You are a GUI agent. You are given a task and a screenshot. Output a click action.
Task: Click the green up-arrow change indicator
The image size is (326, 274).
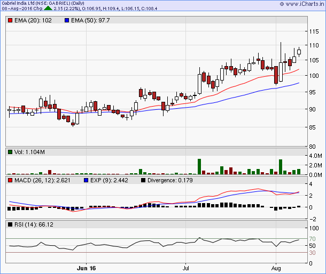tap(48, 9)
